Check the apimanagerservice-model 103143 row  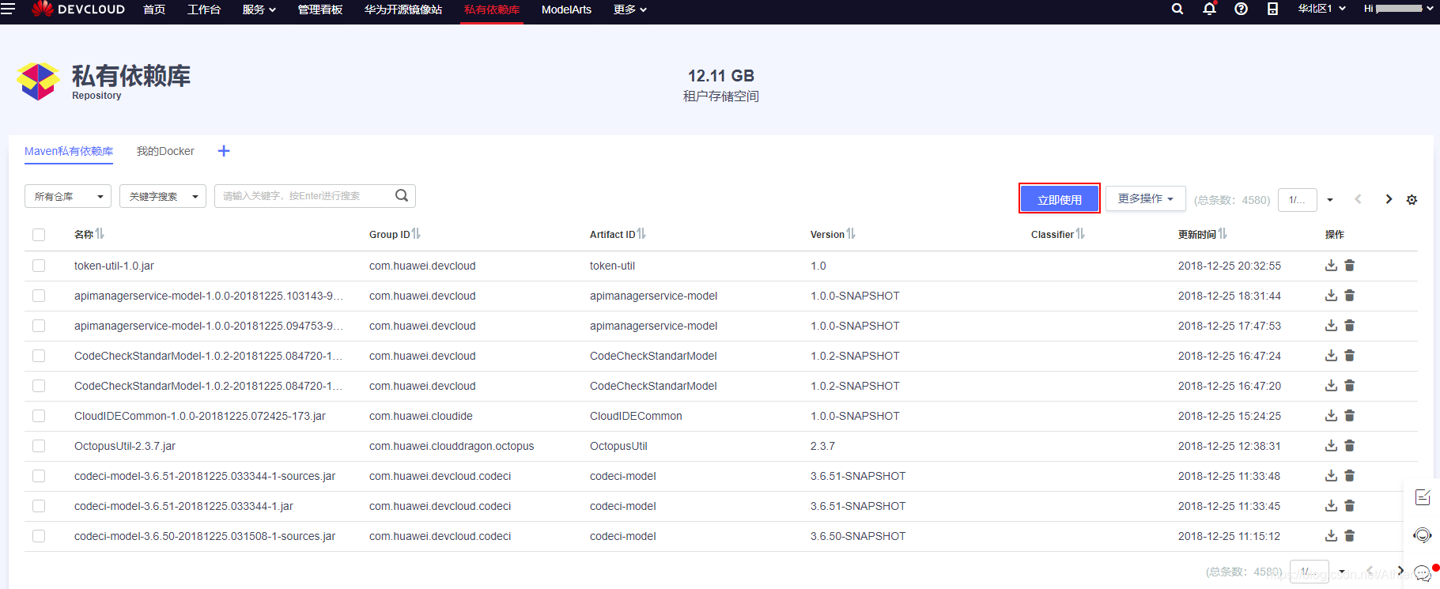[39, 296]
